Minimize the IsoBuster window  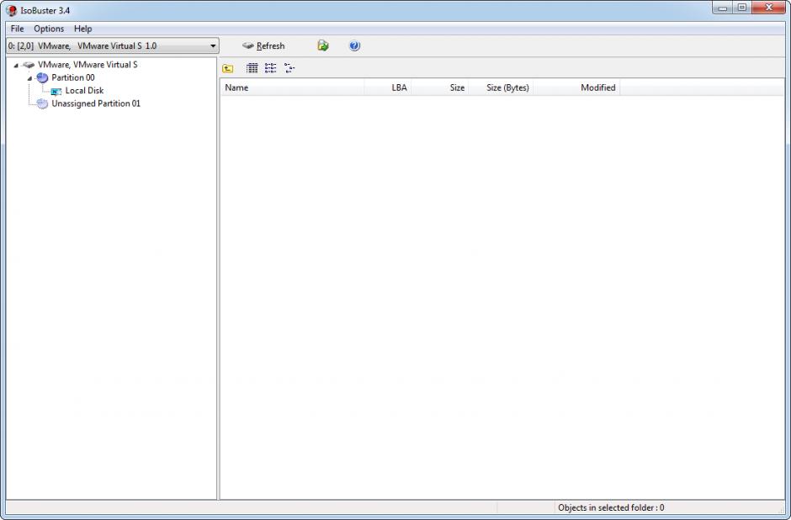722,8
